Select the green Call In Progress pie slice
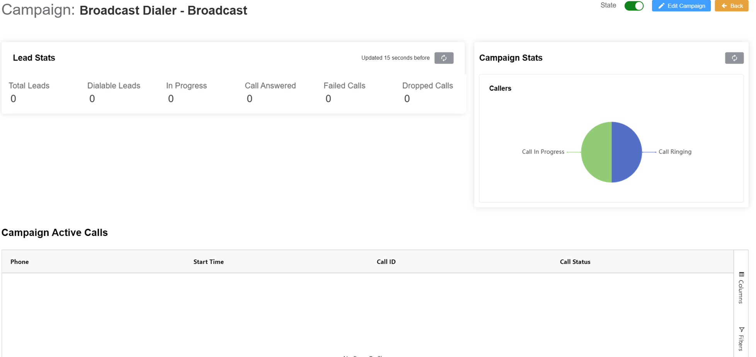 coord(597,152)
